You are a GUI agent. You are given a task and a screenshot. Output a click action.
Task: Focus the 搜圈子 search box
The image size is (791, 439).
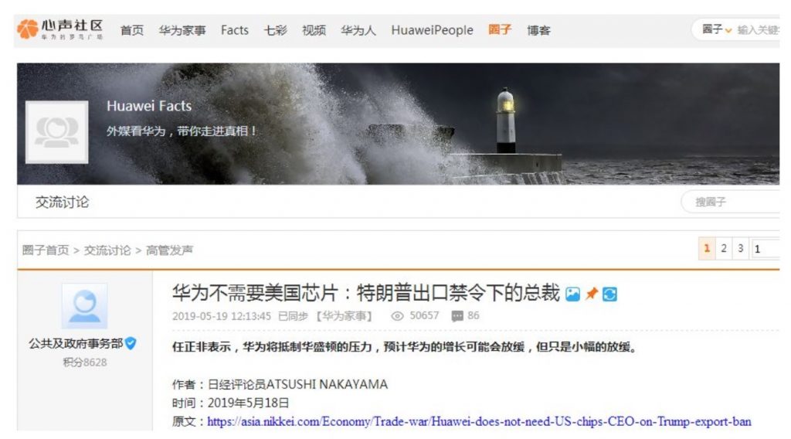[732, 202]
